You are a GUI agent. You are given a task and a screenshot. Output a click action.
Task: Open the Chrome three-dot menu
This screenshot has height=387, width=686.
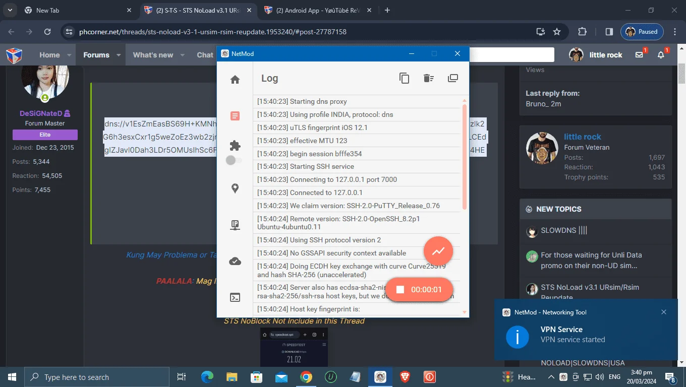[675, 32]
